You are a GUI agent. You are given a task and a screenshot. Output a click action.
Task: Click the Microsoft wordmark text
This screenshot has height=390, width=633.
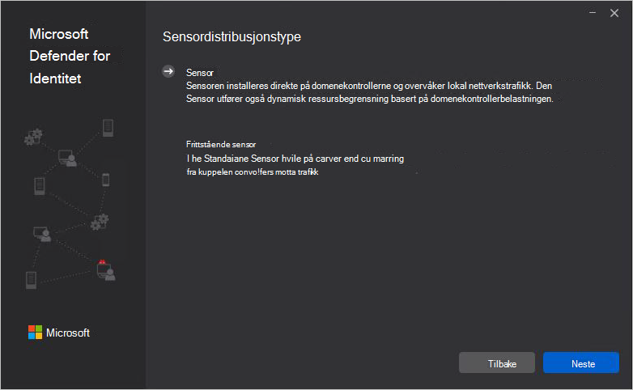coord(68,333)
